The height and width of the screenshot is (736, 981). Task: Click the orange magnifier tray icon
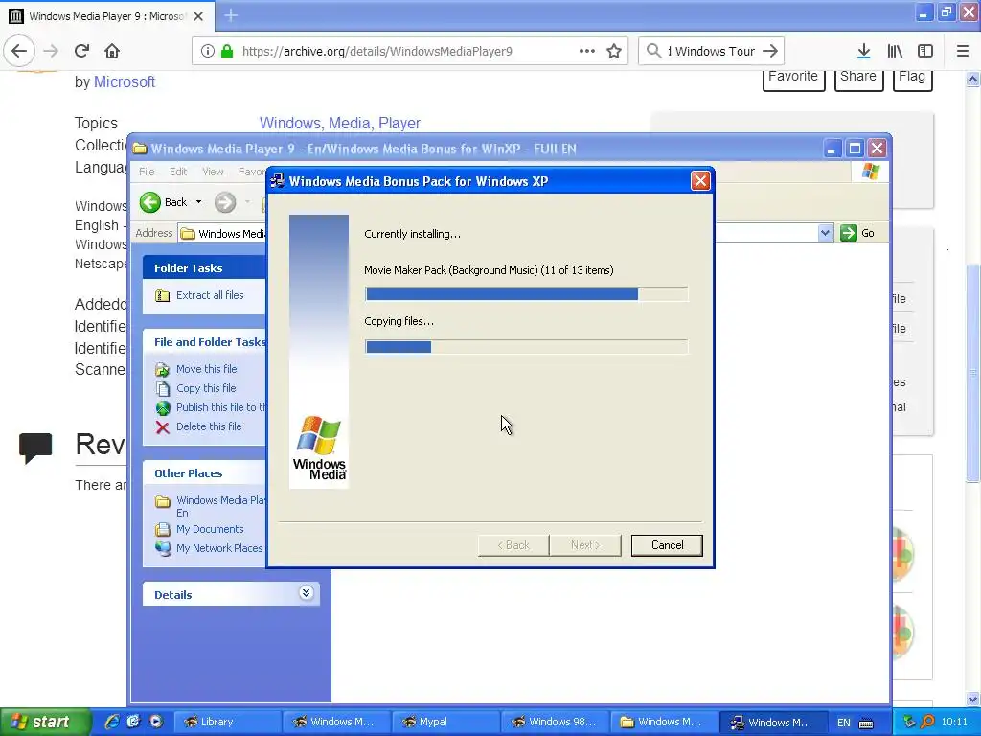click(x=927, y=722)
